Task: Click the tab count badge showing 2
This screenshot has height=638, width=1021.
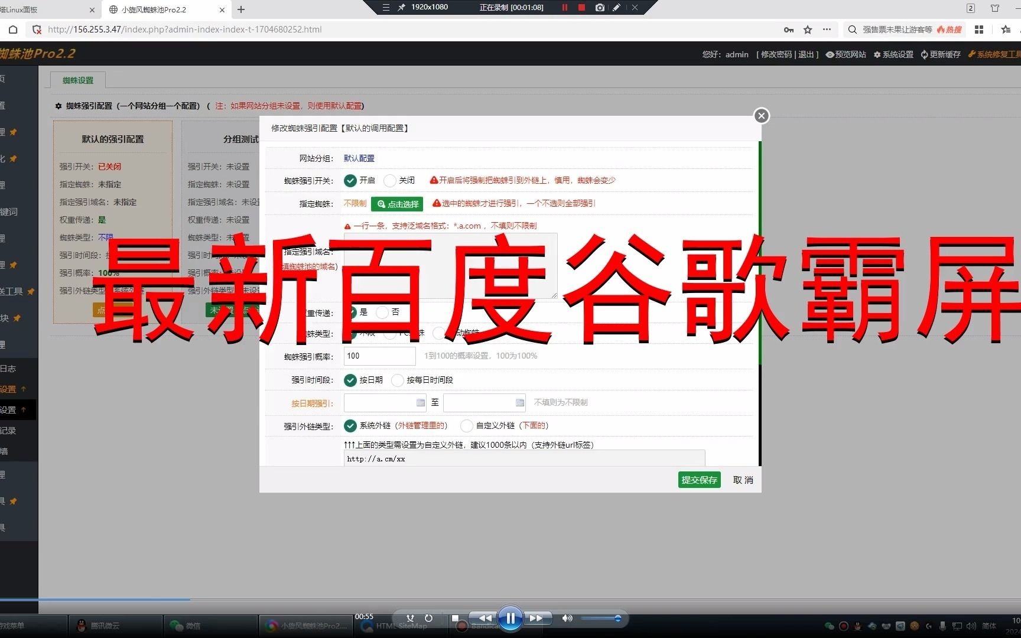Action: (x=971, y=8)
